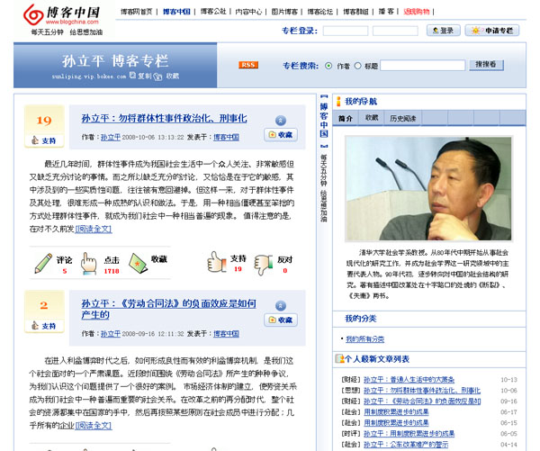Focus the second 专栏登录 input field
The image size is (540, 451).
pyautogui.click(x=395, y=31)
